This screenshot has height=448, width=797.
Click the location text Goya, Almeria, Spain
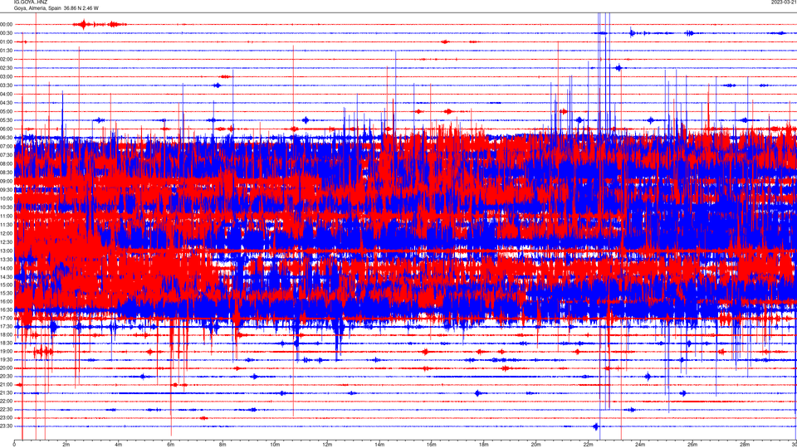click(x=37, y=8)
